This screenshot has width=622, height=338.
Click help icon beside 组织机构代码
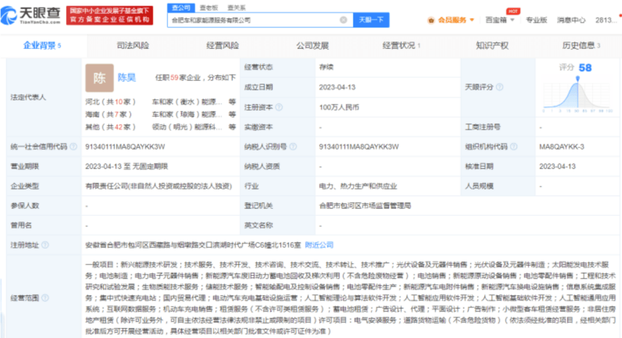[x=513, y=147]
